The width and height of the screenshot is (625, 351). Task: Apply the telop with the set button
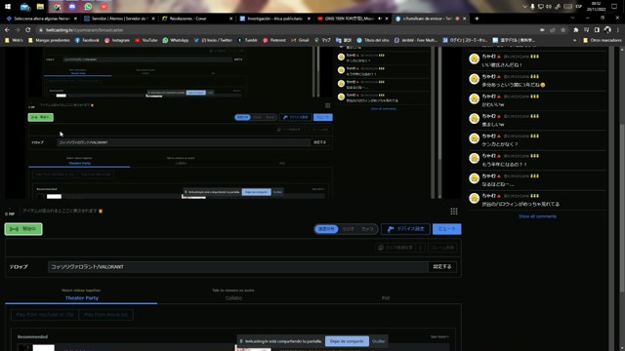[x=442, y=266]
